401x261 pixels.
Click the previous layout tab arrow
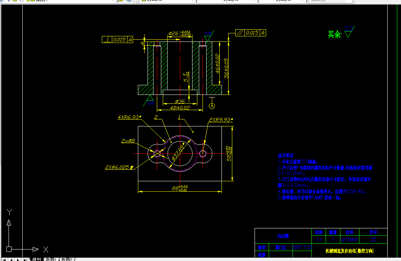(11, 260)
